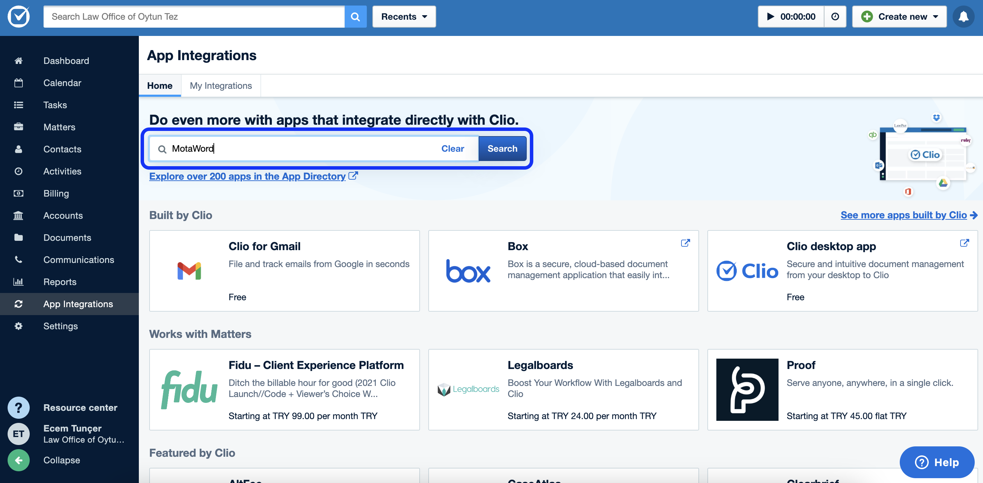Collapse the sidebar with the green arrow
This screenshot has width=983, height=483.
coord(18,460)
